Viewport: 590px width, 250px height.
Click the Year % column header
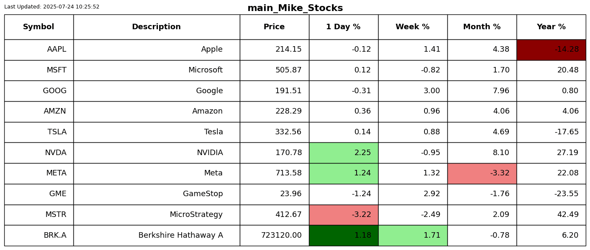point(551,27)
